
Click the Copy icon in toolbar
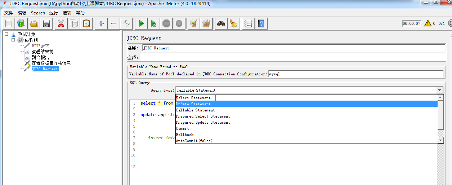tap(74, 23)
